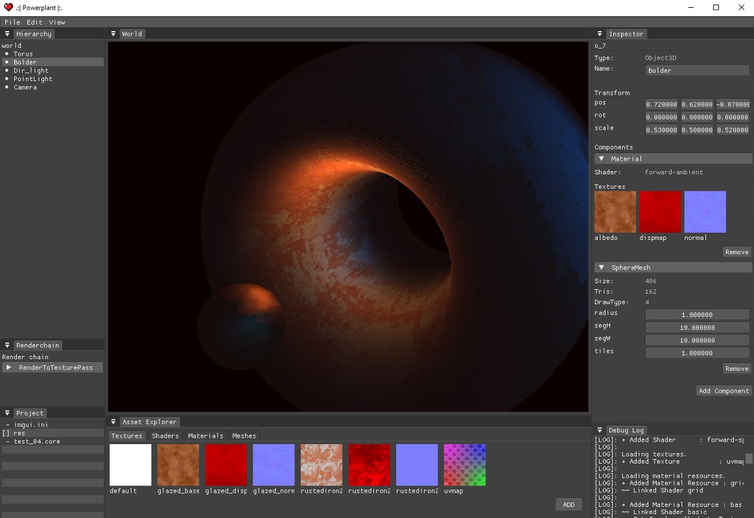This screenshot has width=754, height=518.
Task: Select the Camera in the hierarchy
Action: 53,87
